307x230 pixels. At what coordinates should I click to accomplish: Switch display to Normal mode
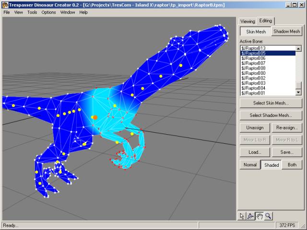tap(250, 165)
